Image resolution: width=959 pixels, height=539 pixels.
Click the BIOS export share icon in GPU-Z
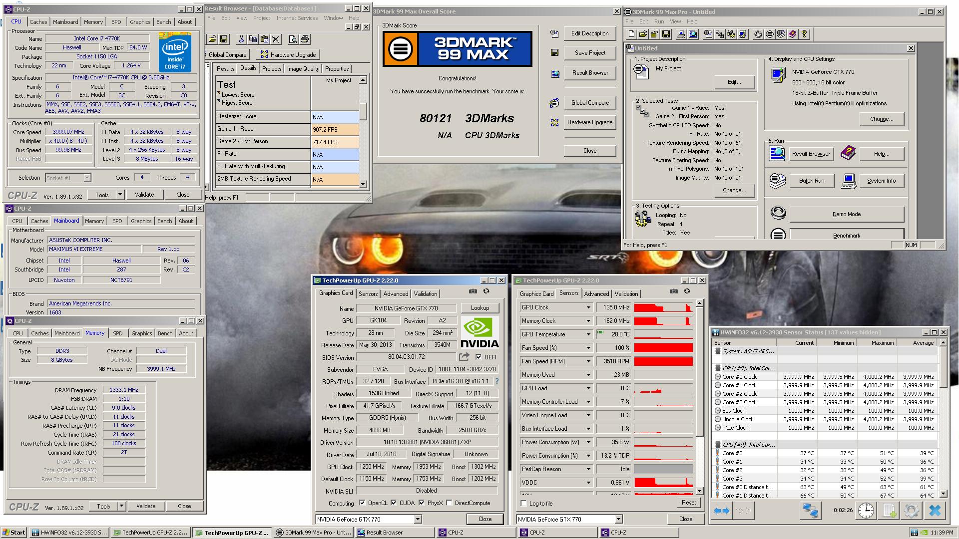tap(465, 356)
